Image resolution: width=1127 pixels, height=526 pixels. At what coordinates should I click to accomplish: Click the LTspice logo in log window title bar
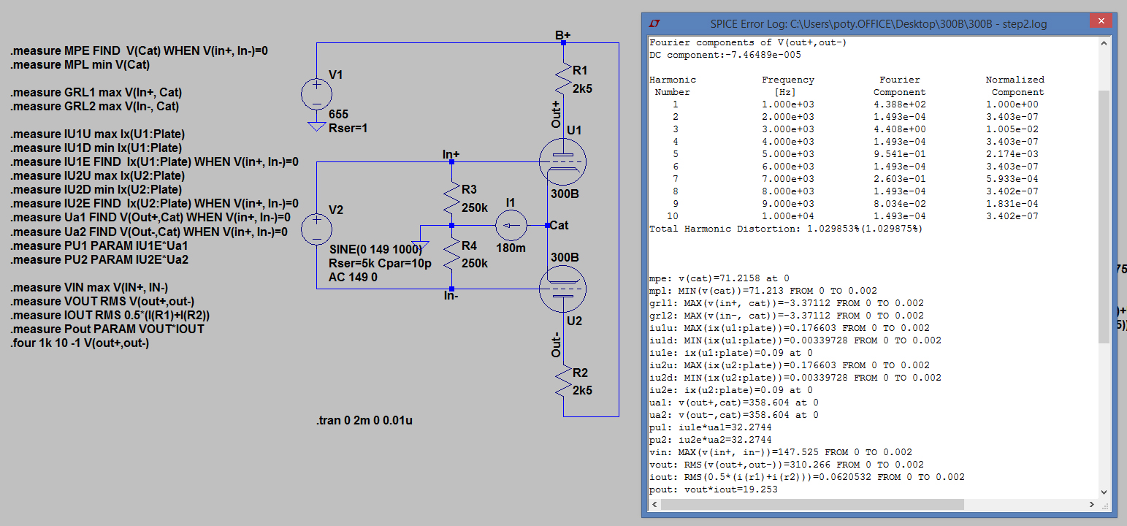[654, 23]
